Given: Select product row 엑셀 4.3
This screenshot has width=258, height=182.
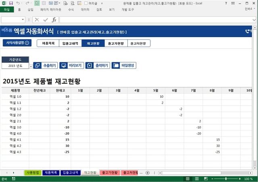Looking at the screenshot, I should coord(15,152).
